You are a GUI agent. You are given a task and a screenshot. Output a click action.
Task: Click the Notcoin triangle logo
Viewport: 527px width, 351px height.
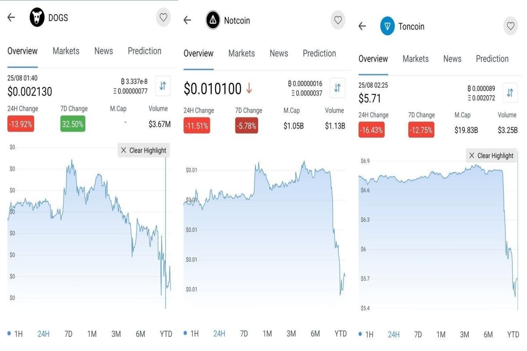[x=213, y=20]
